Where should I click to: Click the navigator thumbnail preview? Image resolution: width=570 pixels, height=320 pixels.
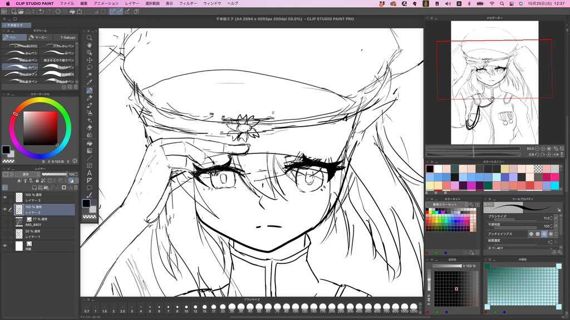(x=494, y=82)
